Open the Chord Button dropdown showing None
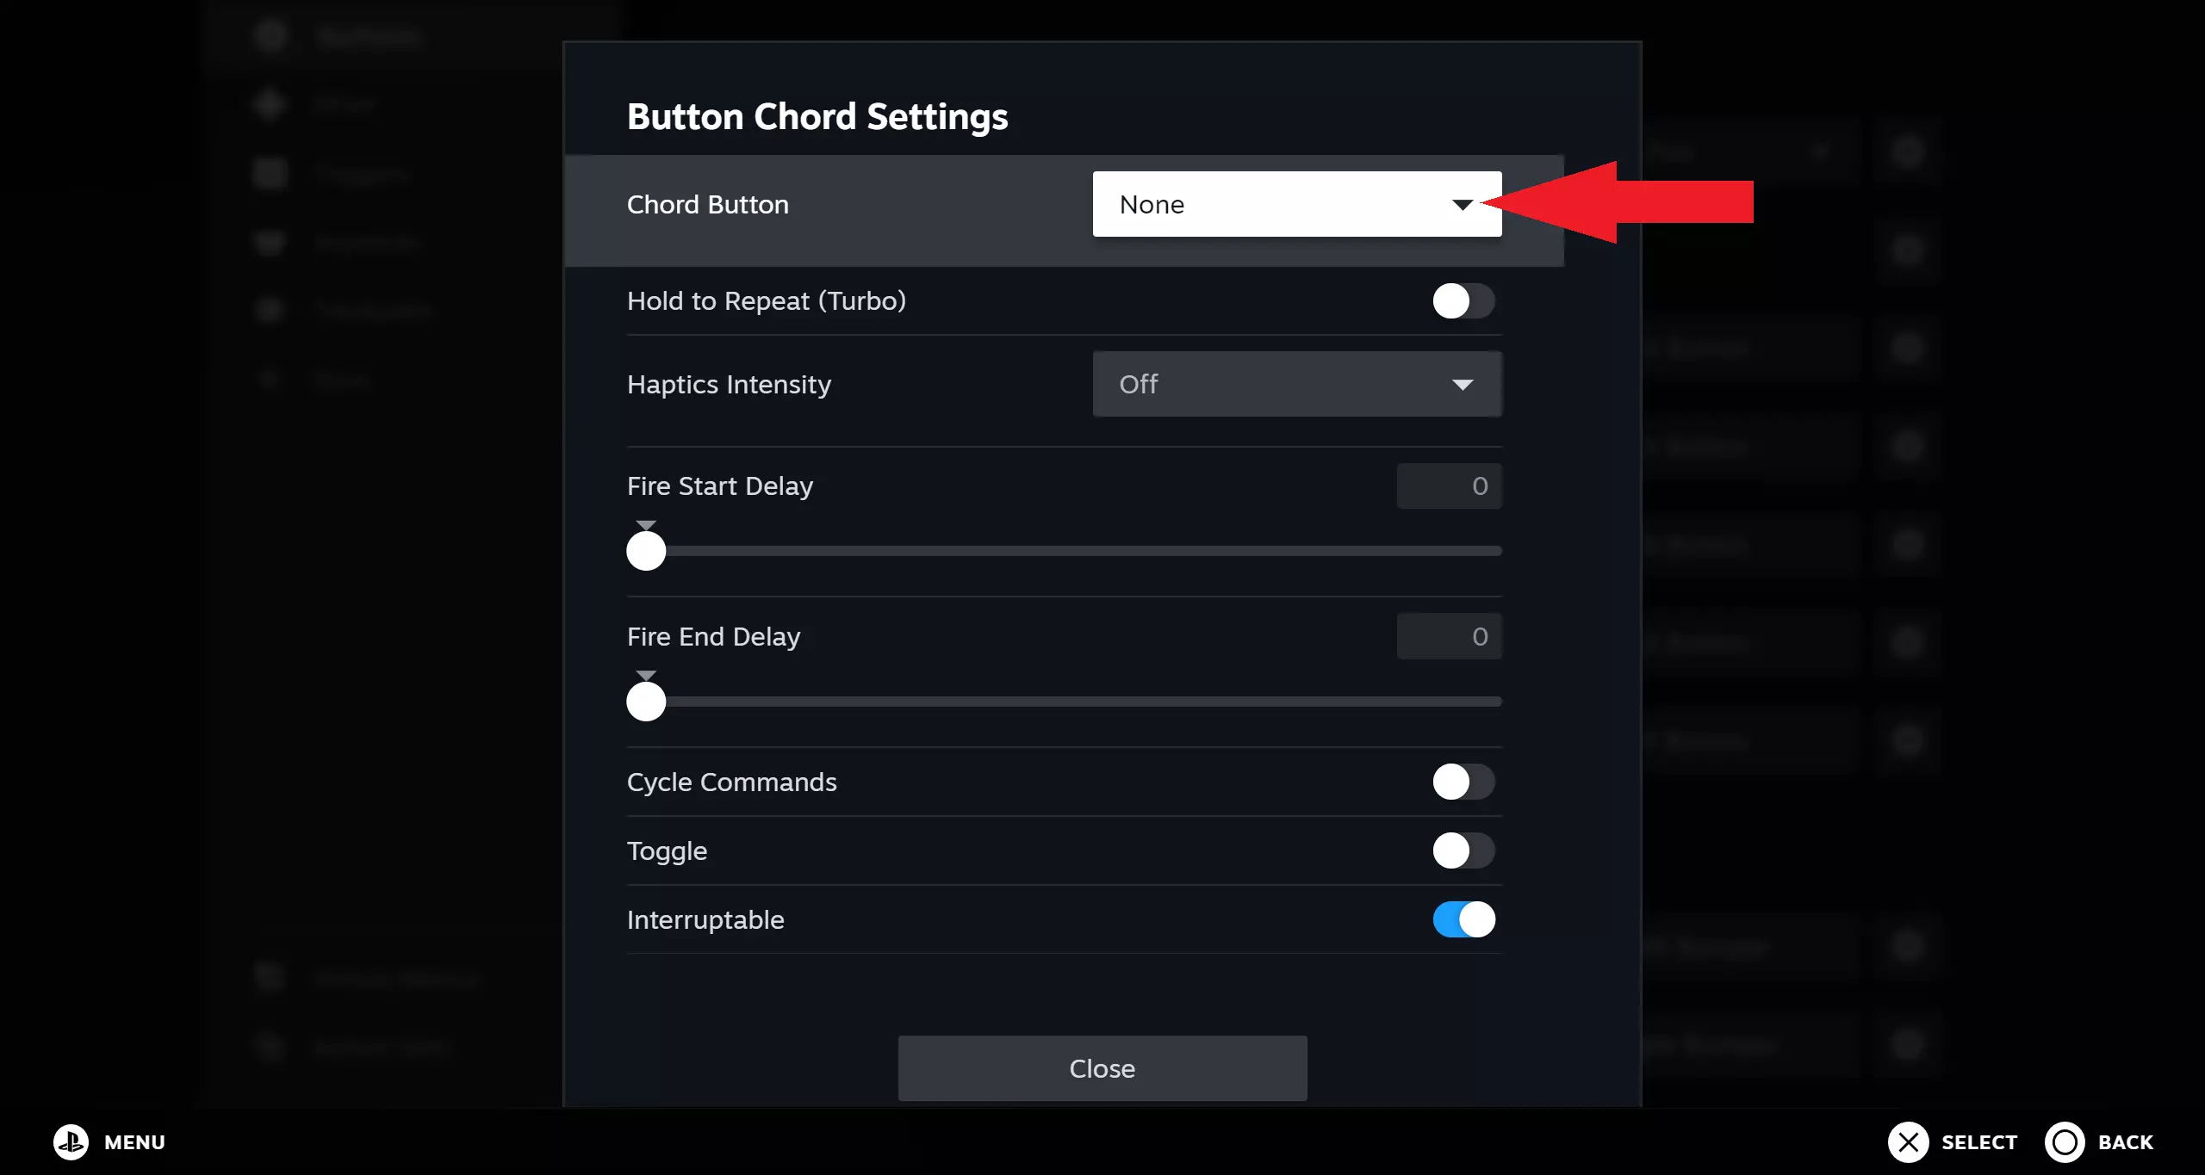 click(1296, 204)
